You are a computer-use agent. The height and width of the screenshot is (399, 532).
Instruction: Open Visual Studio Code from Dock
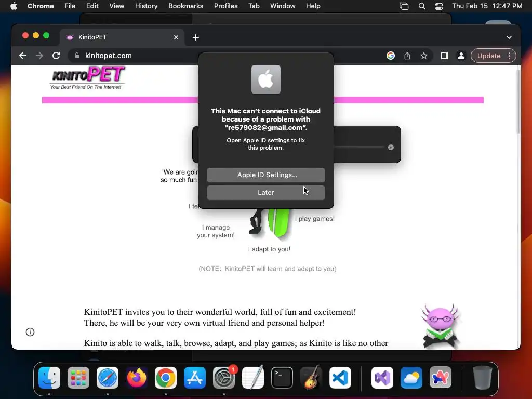pos(340,378)
